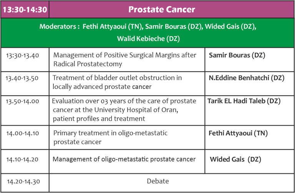
Task: Select moderator Wided Gais (DZ) in the banner
Action: (230, 27)
